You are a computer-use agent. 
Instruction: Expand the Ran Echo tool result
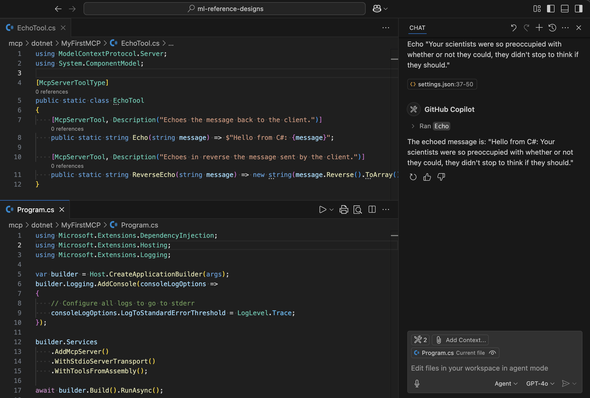click(413, 126)
